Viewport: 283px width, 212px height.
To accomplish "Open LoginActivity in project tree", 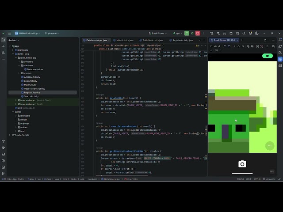I will coord(31,81).
